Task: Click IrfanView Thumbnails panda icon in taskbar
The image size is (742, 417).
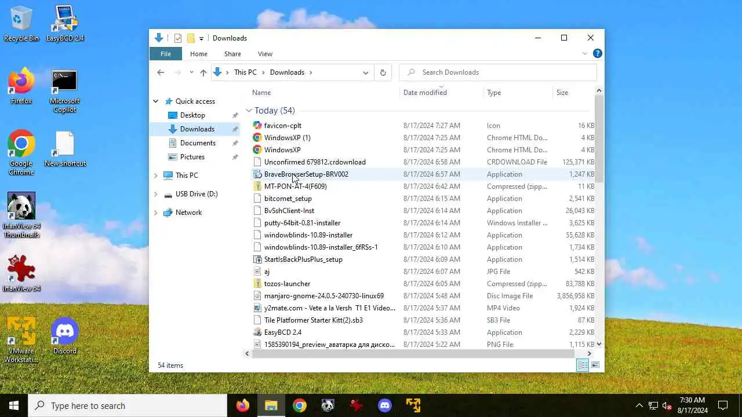Action: (x=328, y=405)
